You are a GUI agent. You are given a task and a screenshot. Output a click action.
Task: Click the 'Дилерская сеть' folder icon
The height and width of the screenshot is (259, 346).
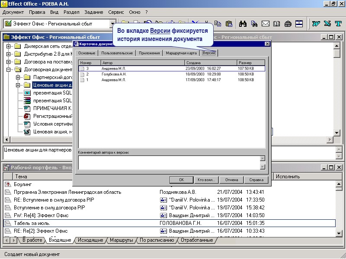[x=18, y=46]
